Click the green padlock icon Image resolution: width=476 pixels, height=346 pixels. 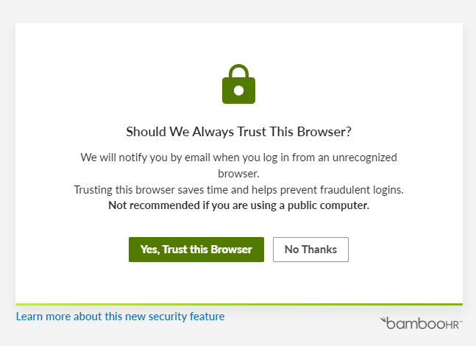(238, 87)
